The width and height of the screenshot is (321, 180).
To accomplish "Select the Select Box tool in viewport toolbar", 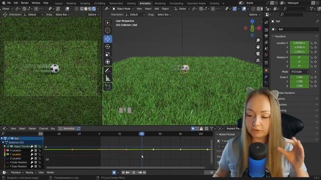I will (x=108, y=22).
